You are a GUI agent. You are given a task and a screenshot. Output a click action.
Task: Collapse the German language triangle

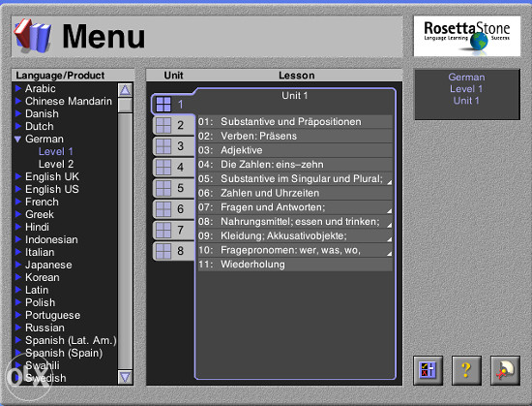(x=18, y=139)
